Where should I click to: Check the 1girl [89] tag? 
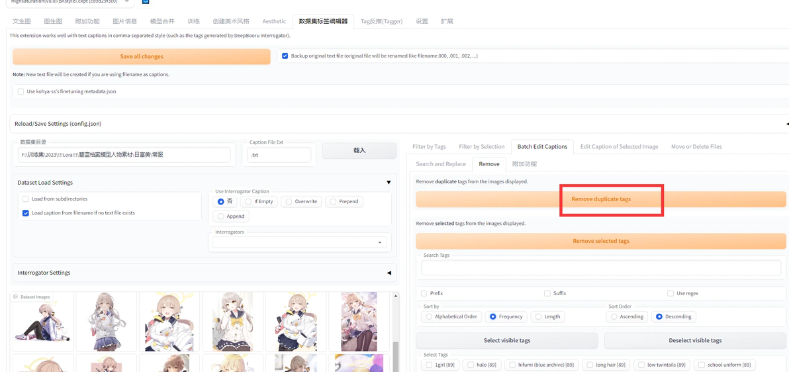pyautogui.click(x=429, y=365)
